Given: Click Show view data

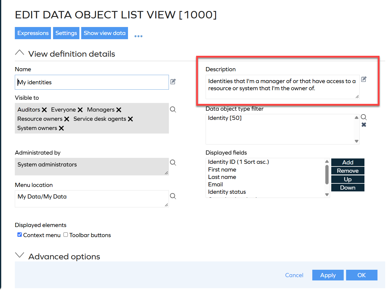Looking at the screenshot, I should tap(105, 33).
